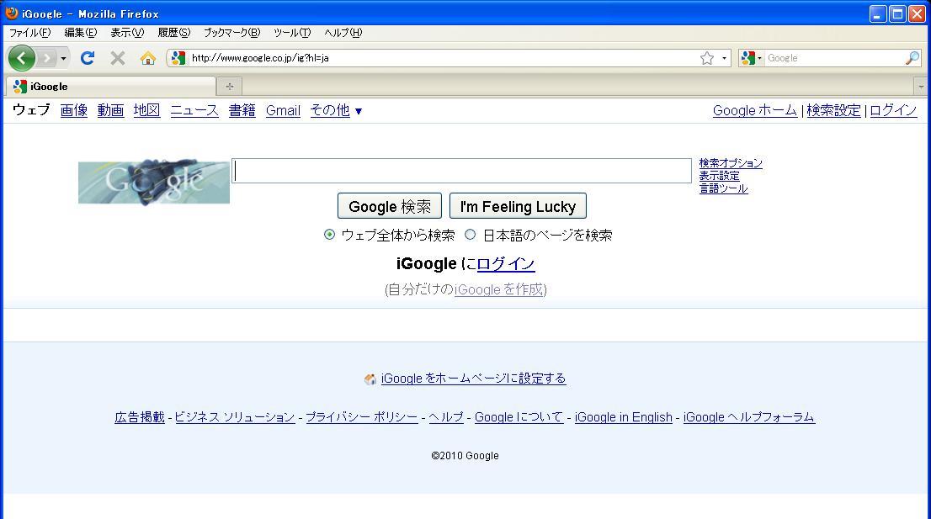Open a new tab with plus button
This screenshot has height=519, width=931.
(x=230, y=87)
